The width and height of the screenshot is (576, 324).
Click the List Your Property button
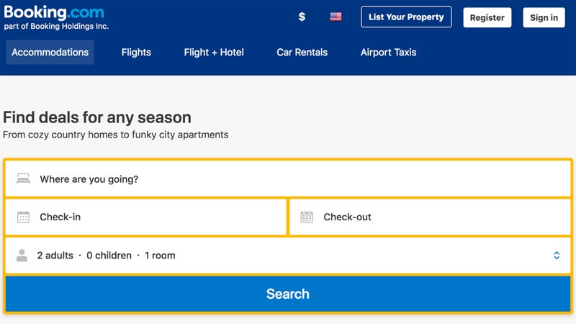coord(406,17)
